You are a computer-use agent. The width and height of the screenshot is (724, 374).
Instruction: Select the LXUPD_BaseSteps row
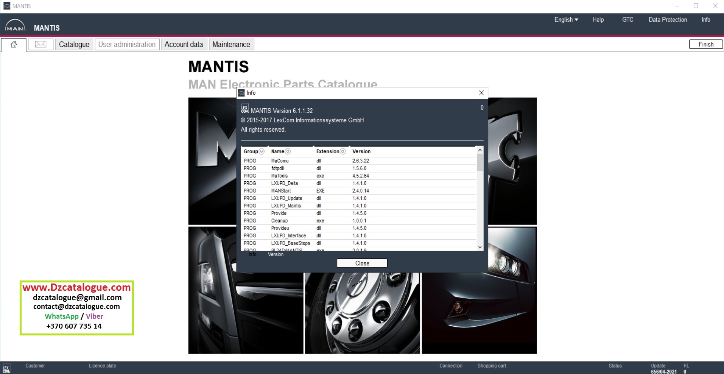click(358, 243)
